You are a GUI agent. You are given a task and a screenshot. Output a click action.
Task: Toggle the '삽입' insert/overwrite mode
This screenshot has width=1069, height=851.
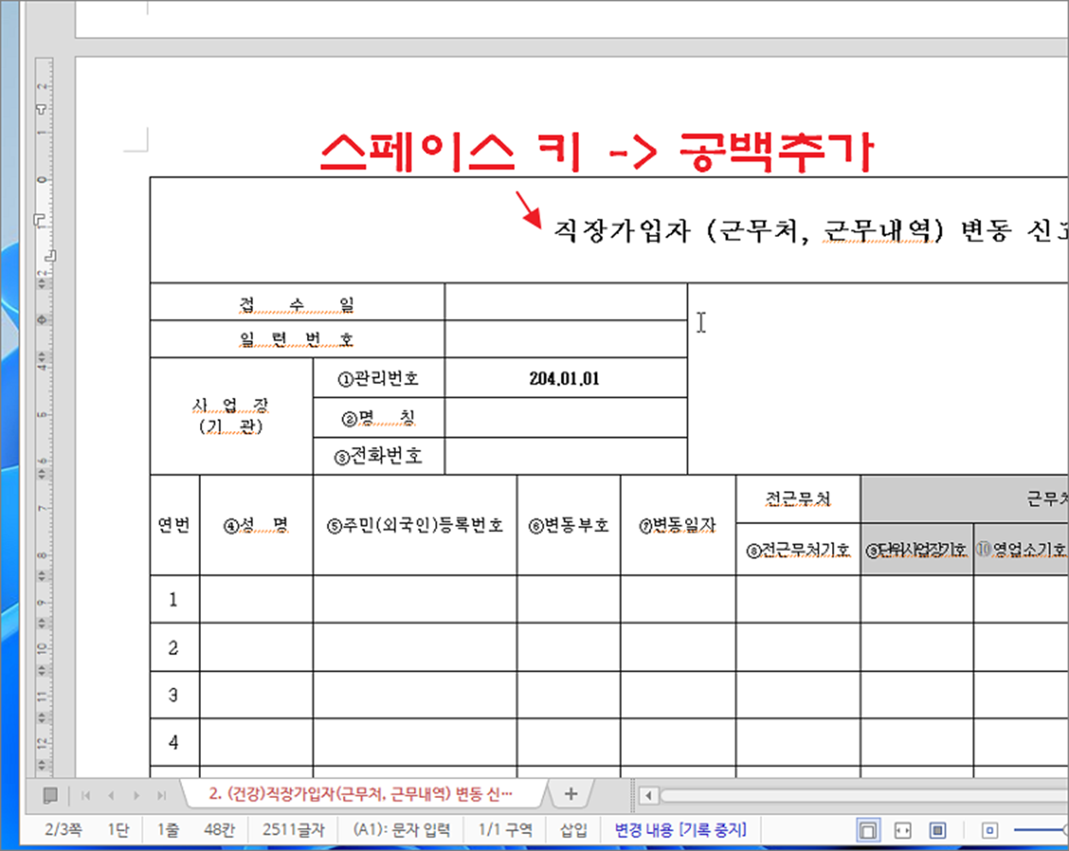[x=574, y=830]
